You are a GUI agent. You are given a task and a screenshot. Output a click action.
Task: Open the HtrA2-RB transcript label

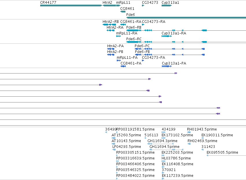(111, 22)
